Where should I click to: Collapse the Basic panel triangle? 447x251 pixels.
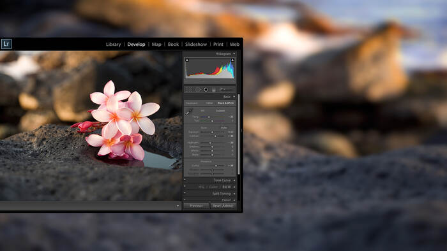click(x=234, y=97)
